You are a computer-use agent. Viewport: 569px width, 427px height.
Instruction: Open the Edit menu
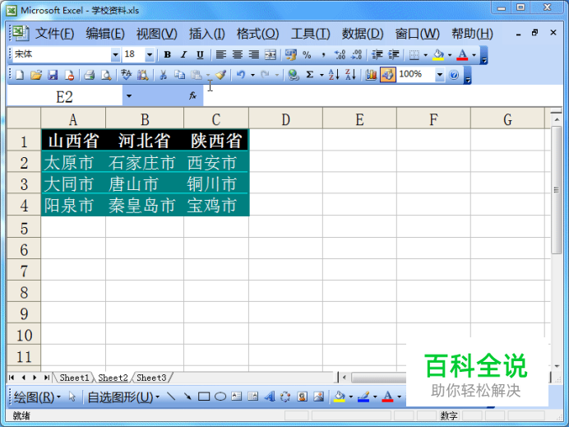pos(105,34)
